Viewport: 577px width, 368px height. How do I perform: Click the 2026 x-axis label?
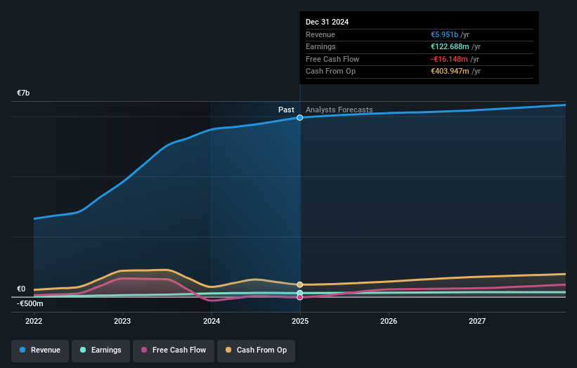pyautogui.click(x=389, y=321)
